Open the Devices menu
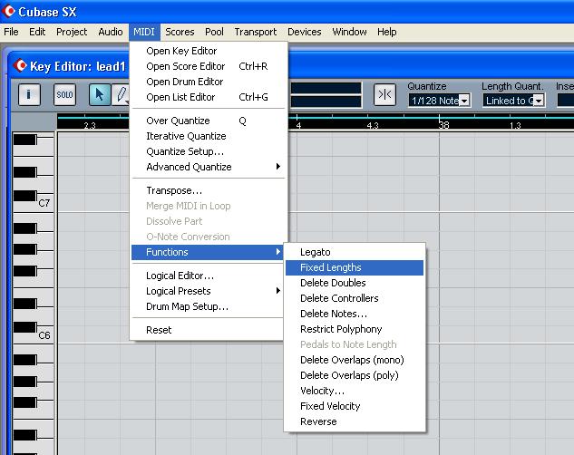 (304, 32)
